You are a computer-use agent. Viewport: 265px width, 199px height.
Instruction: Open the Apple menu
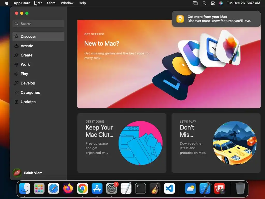point(7,3)
